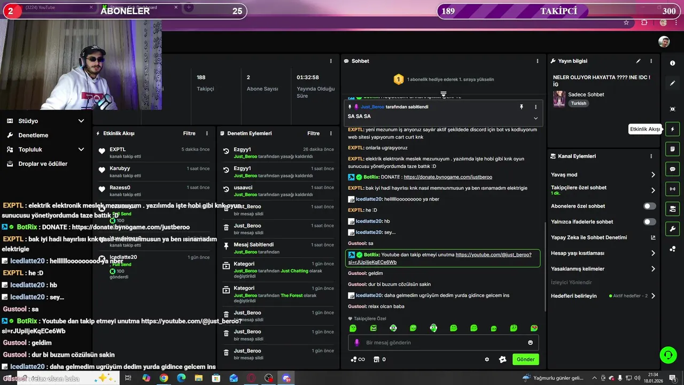Open Sohbet panel three-dot menu
This screenshot has width=684, height=385.
pos(538,61)
